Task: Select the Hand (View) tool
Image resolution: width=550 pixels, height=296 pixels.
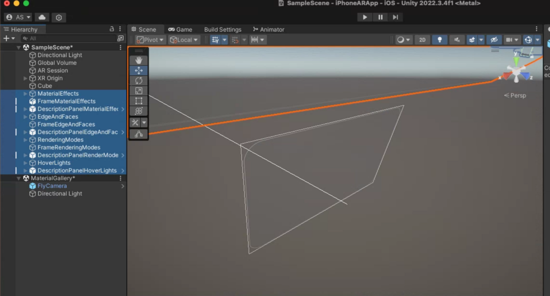Action: [138, 60]
